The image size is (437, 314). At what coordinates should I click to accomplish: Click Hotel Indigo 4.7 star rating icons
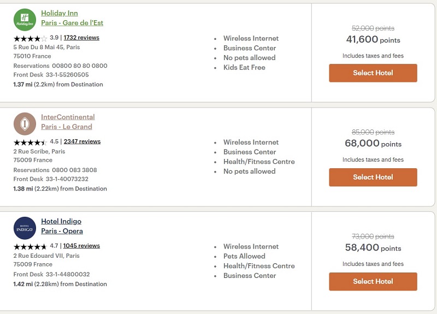point(31,247)
